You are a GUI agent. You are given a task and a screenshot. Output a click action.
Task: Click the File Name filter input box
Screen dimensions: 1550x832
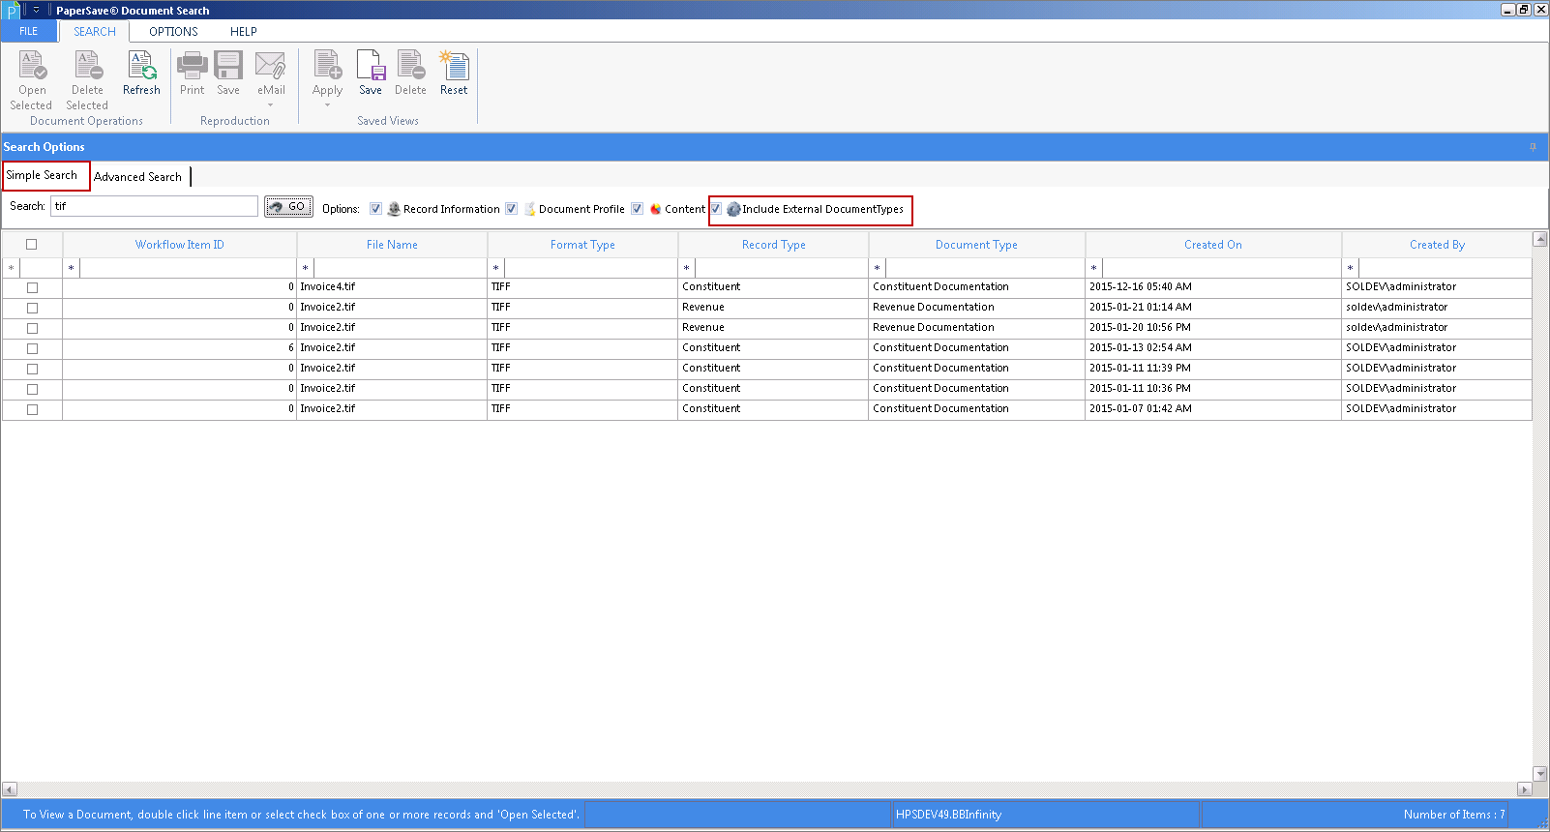pyautogui.click(x=401, y=268)
